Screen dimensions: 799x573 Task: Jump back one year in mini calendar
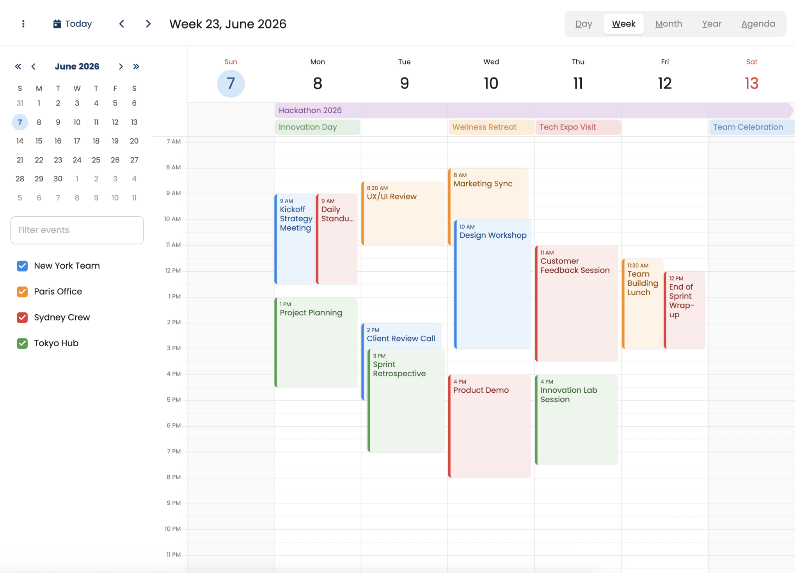[x=18, y=66]
